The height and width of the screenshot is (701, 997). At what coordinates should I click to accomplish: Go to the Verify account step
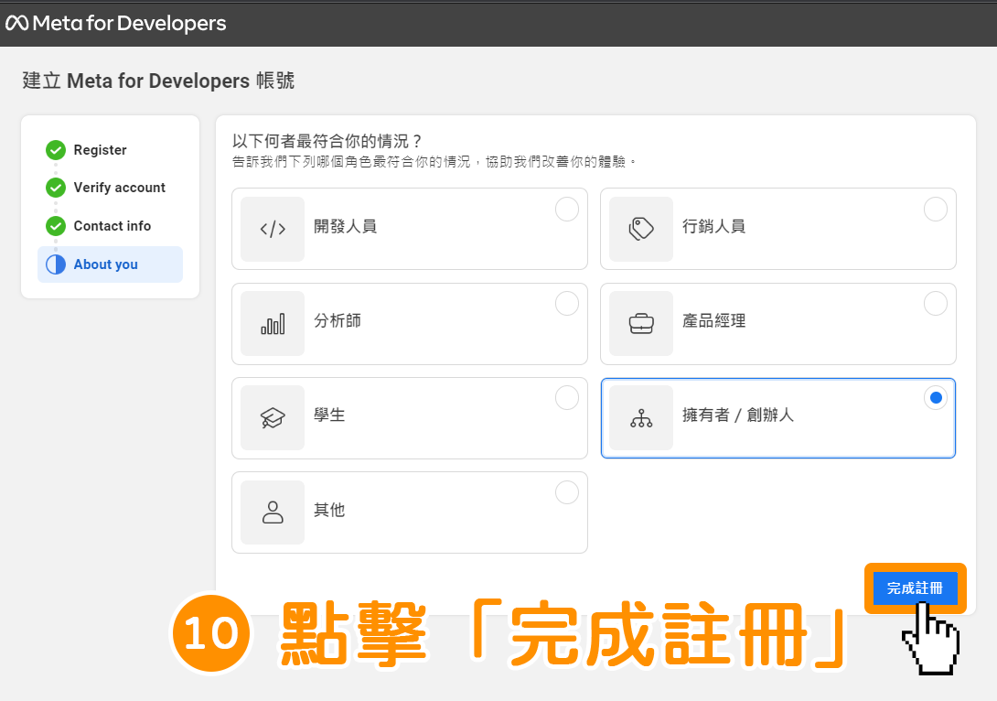pyautogui.click(x=120, y=188)
